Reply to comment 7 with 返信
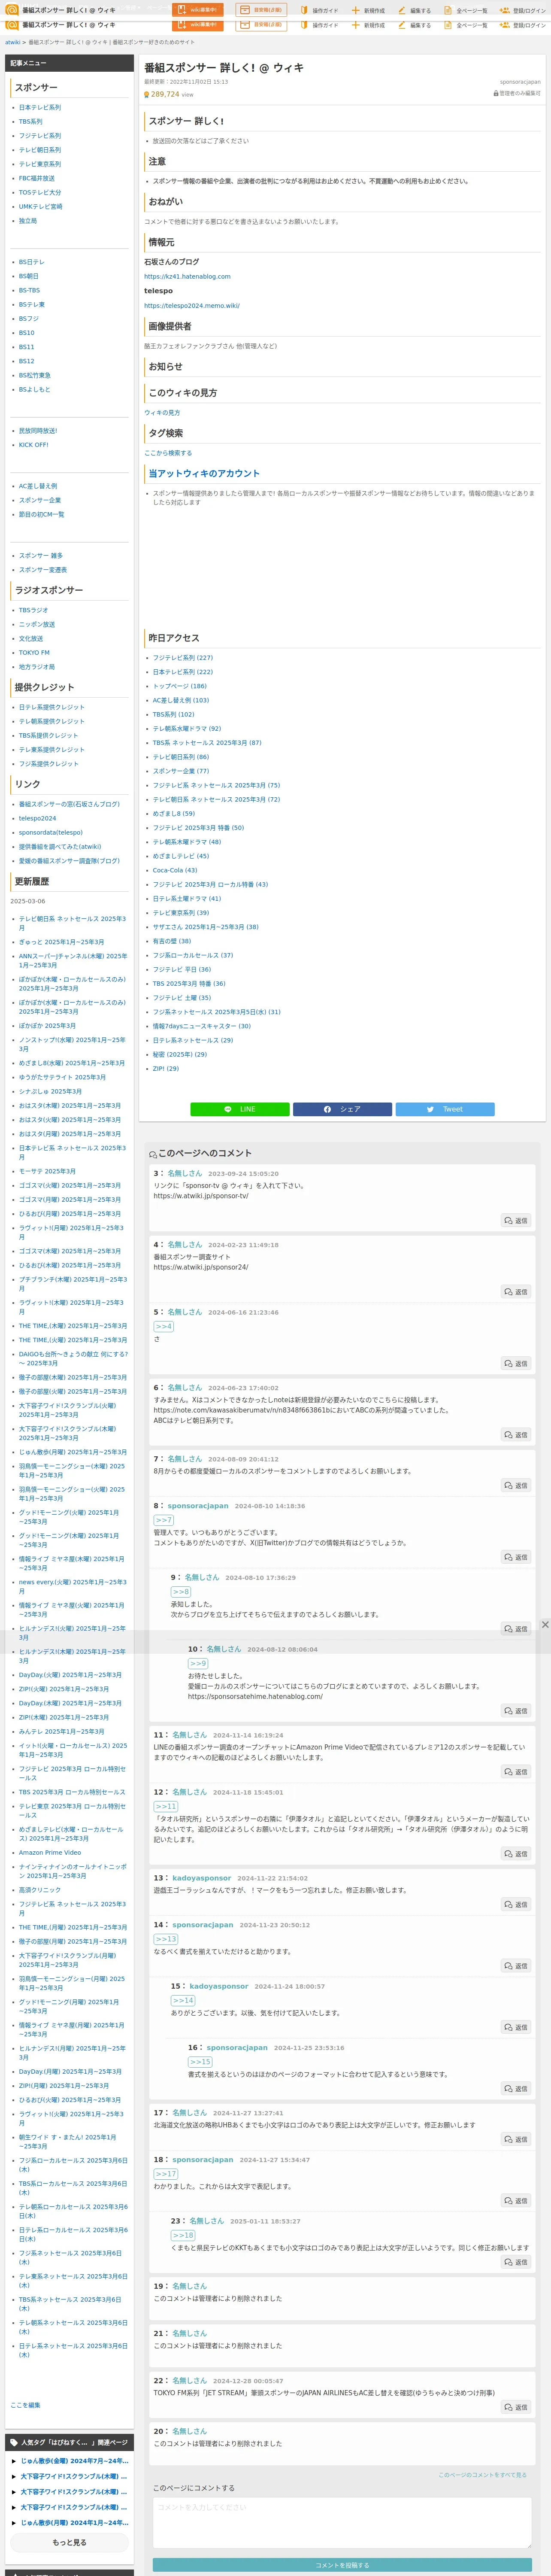Screen dimensions: 551x2576 click(x=516, y=1486)
